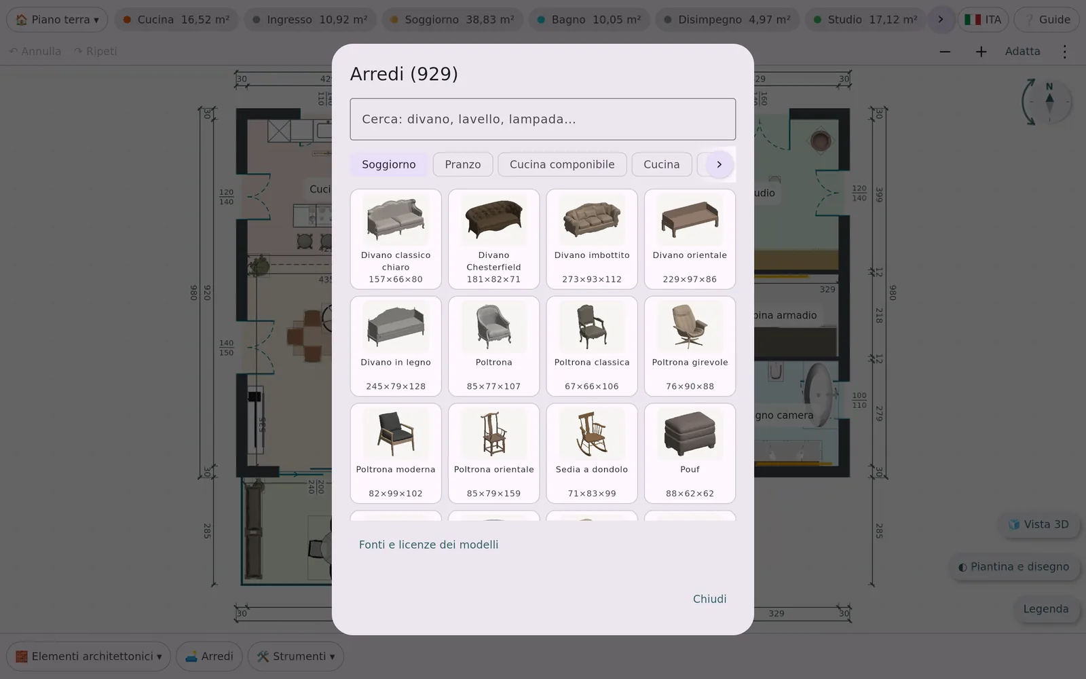1086x679 pixels.
Task: Expand the Elementi architettonici menu
Action: tap(88, 657)
